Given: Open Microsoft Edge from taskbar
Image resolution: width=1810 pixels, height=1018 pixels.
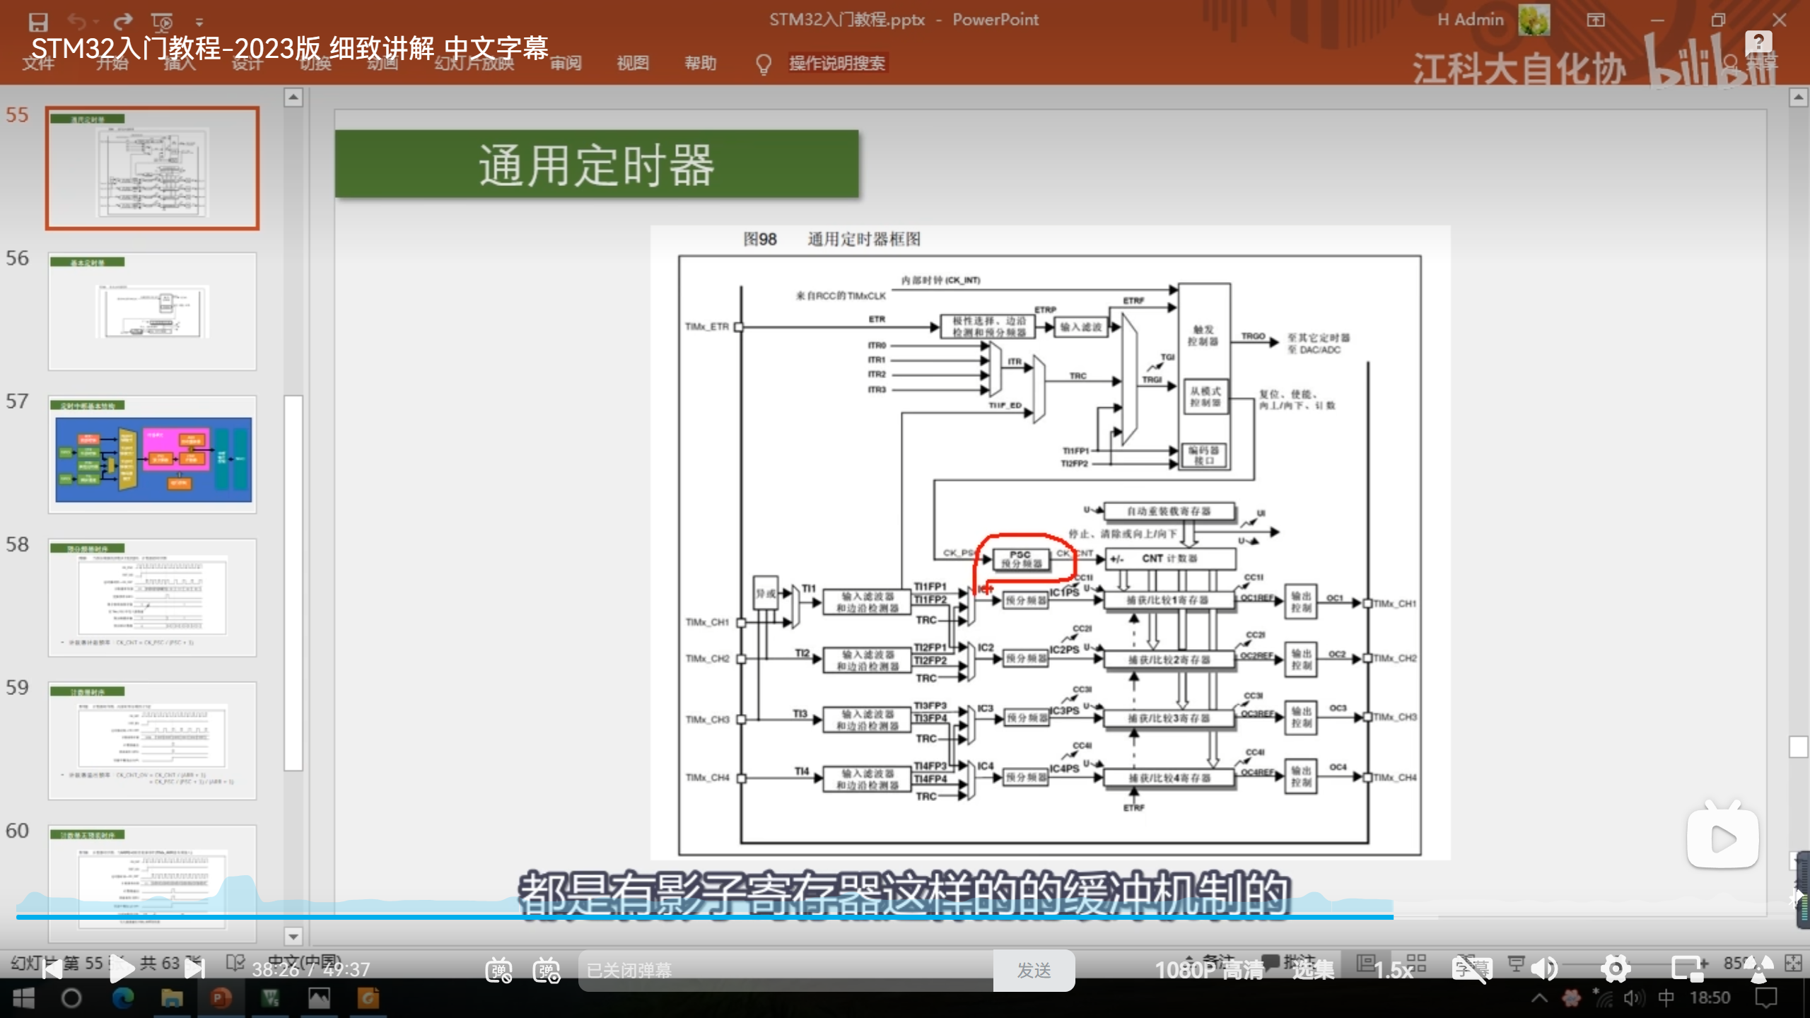Looking at the screenshot, I should point(122,998).
